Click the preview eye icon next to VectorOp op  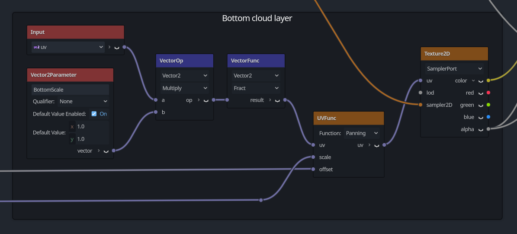click(206, 100)
